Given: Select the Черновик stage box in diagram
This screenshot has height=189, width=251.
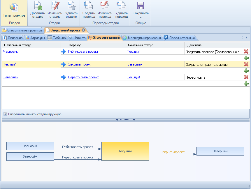Looking at the screenshot, I should point(30,146).
